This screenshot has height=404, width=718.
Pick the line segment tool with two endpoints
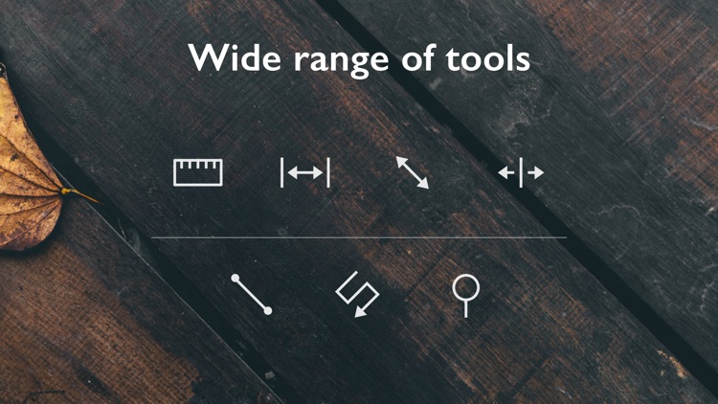(x=252, y=295)
